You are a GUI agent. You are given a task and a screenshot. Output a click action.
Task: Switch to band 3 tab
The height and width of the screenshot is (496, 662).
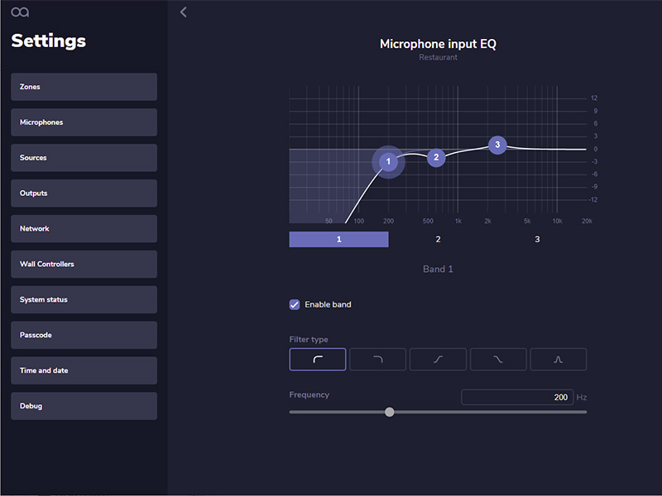(537, 239)
